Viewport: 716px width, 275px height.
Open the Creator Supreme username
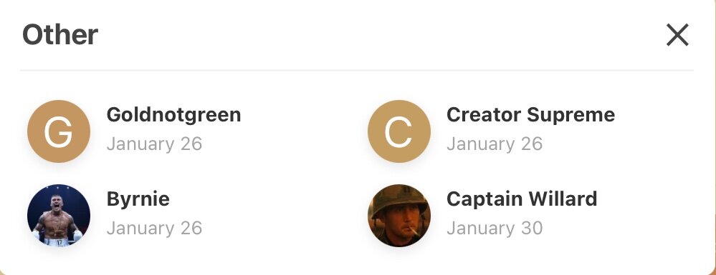[x=530, y=115]
